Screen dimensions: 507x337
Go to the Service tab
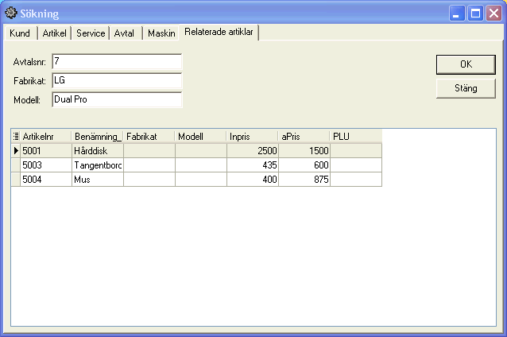(x=91, y=33)
